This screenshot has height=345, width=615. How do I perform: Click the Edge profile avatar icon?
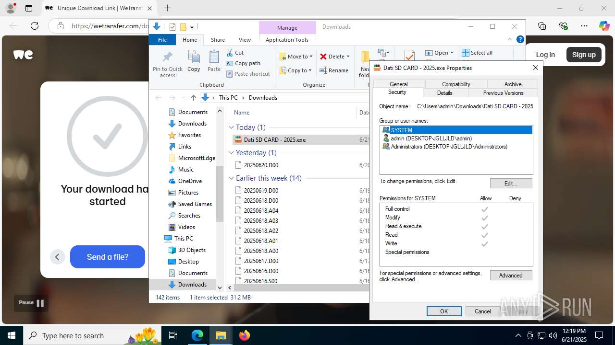pos(11,8)
